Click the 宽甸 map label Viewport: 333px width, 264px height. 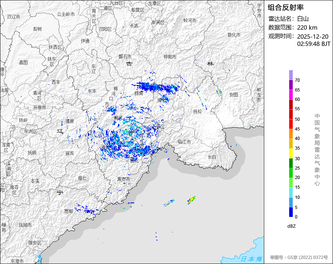[69, 211]
